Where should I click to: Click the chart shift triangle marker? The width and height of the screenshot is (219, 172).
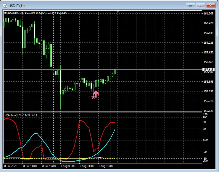[x=118, y=11]
